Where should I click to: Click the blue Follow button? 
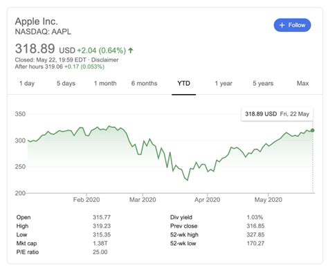[292, 25]
